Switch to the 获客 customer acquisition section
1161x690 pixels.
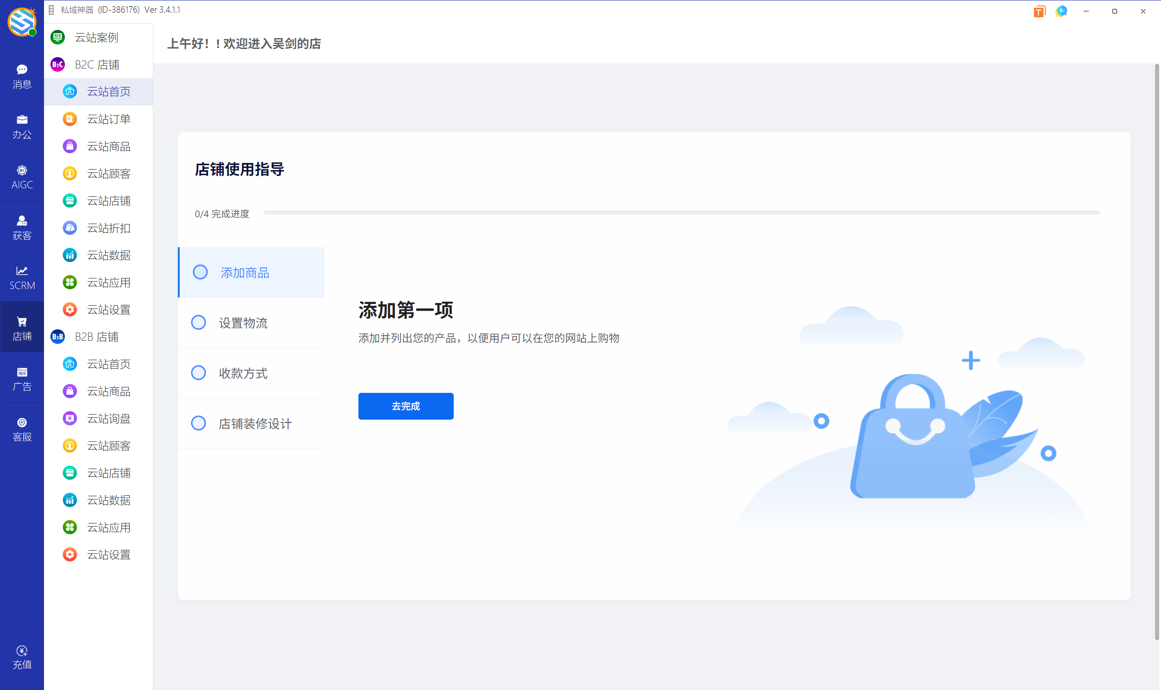[22, 226]
